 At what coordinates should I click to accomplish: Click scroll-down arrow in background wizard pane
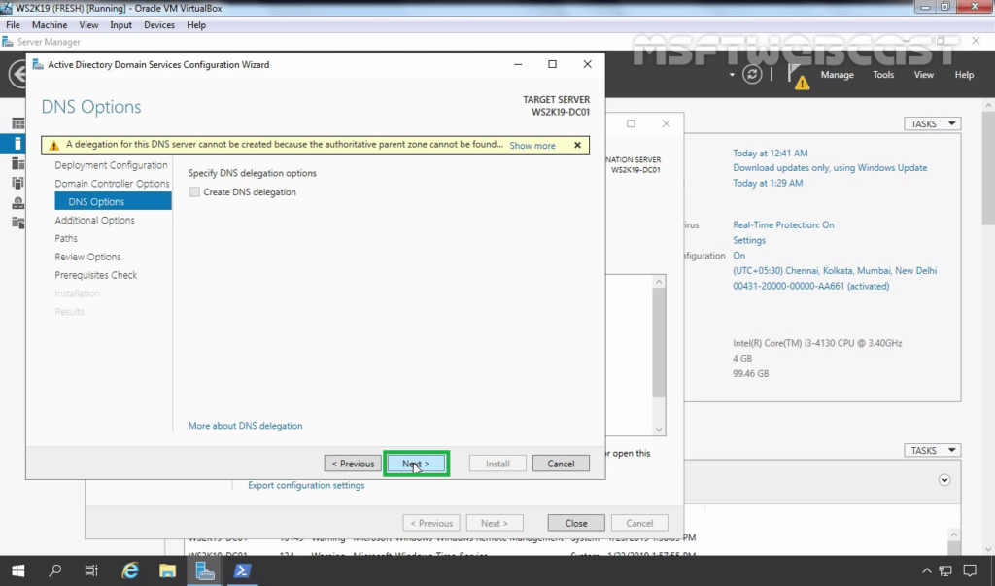[x=659, y=430]
